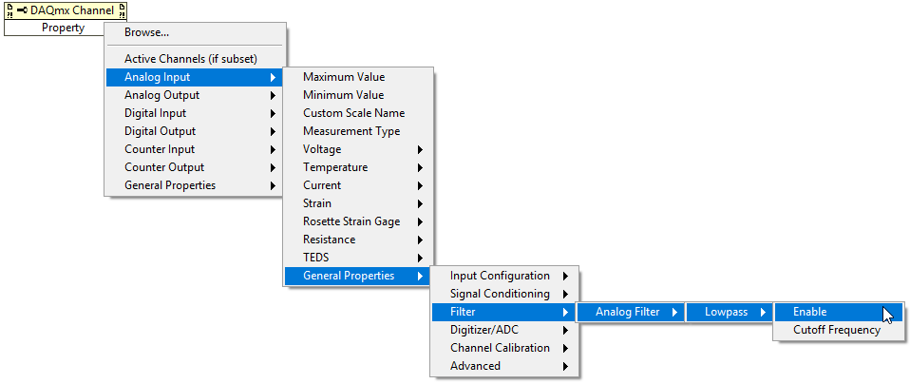Image resolution: width=910 pixels, height=384 pixels.
Task: Pick Custom Scale Name property
Action: (x=353, y=113)
